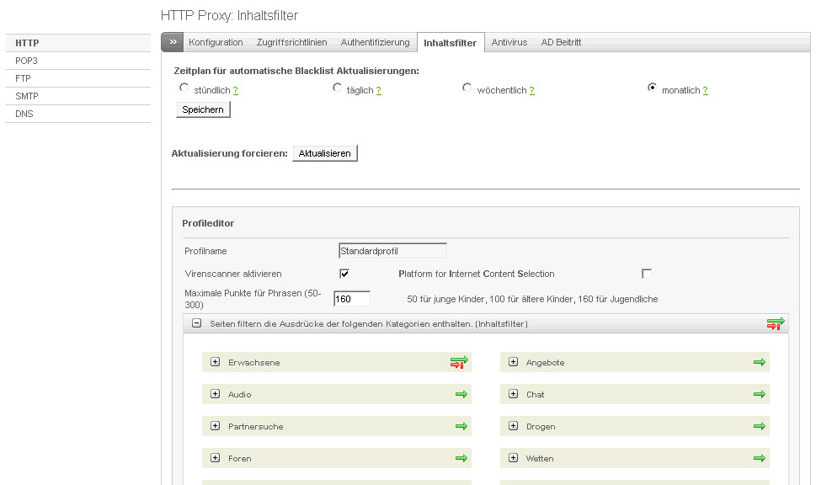This screenshot has width=816, height=485.
Task: Click the green arrow beside Partnersuche
Action: pos(461,426)
